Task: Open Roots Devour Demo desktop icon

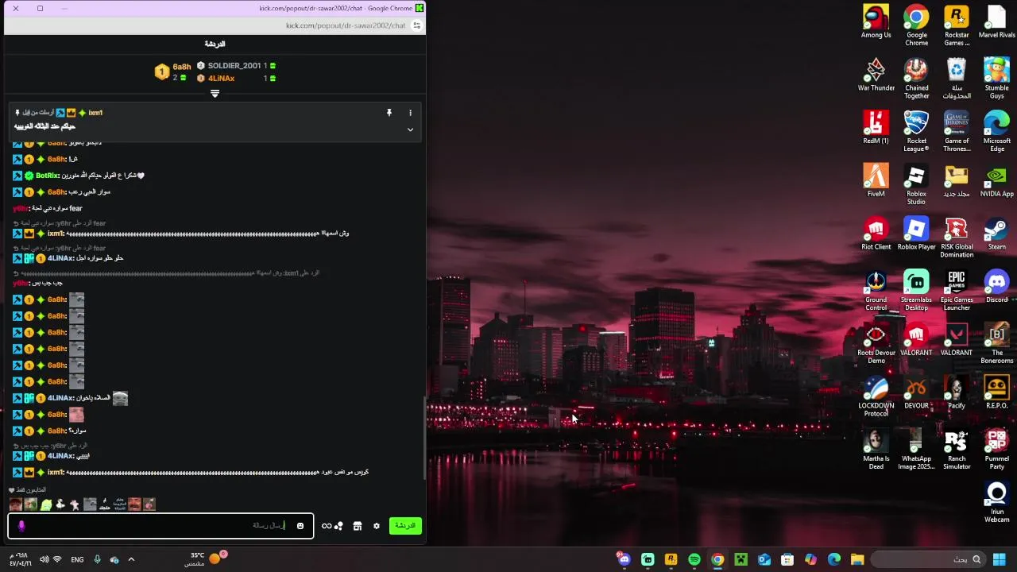Action: (x=876, y=345)
